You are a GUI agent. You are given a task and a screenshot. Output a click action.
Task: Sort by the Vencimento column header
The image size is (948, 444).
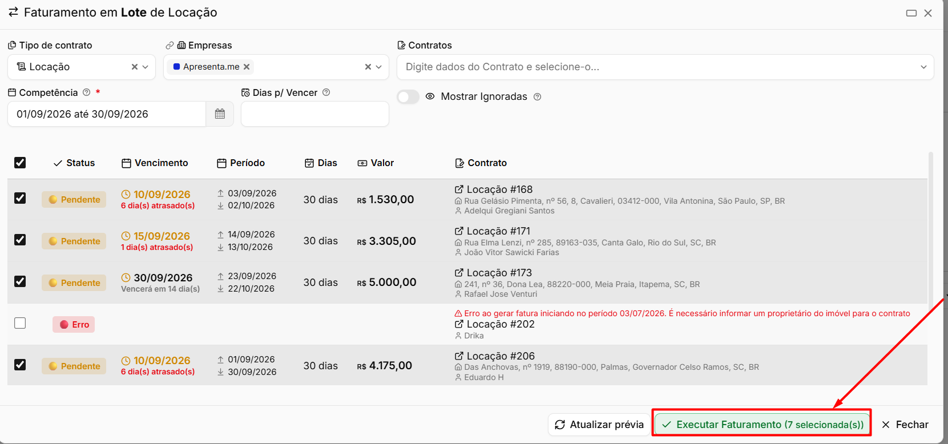tap(155, 163)
